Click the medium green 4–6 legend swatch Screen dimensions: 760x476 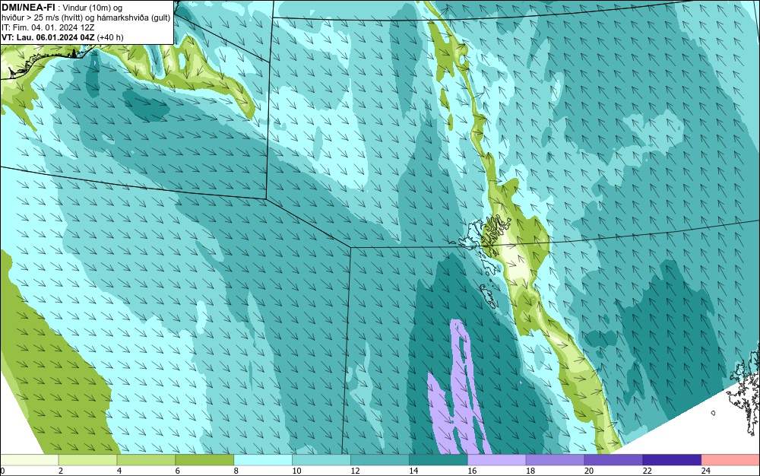(146, 460)
